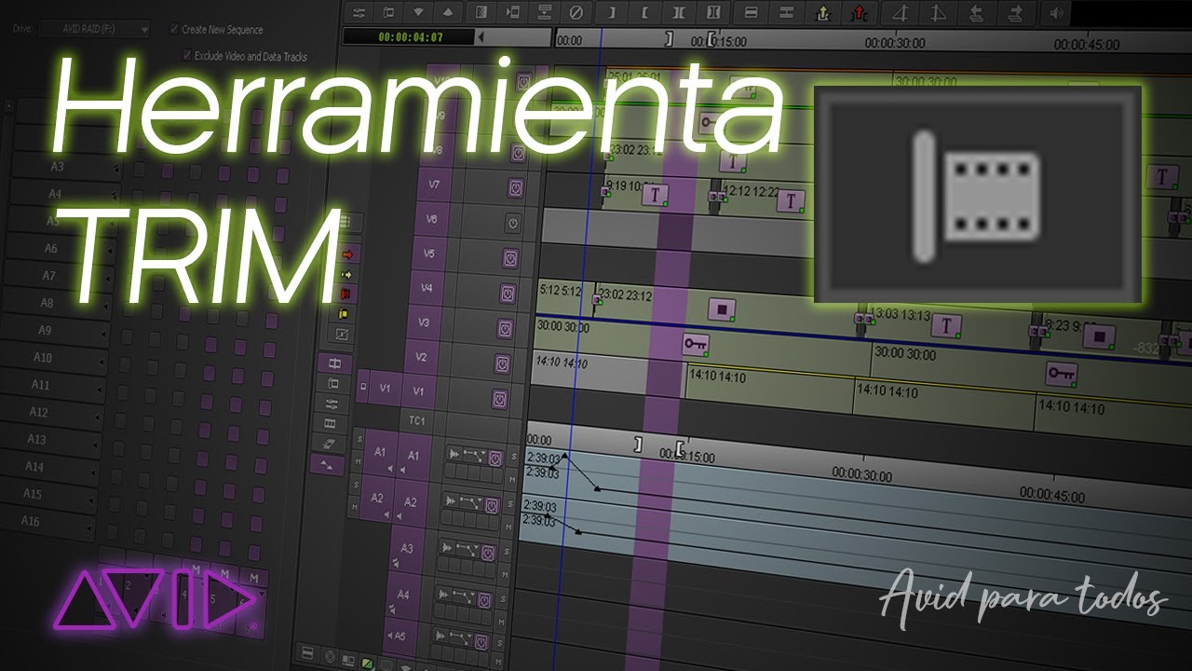This screenshot has width=1192, height=671.
Task: Select the record-side V1 track selector
Action: tap(418, 391)
